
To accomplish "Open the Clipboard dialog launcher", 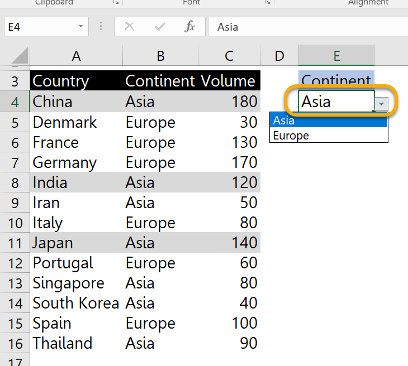I will tap(116, 2).
